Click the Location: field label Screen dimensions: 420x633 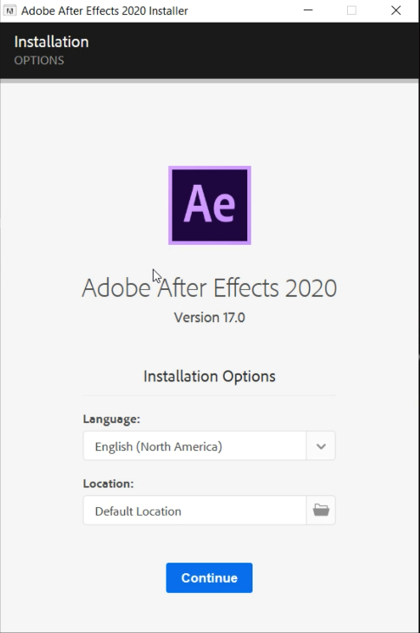click(x=108, y=484)
